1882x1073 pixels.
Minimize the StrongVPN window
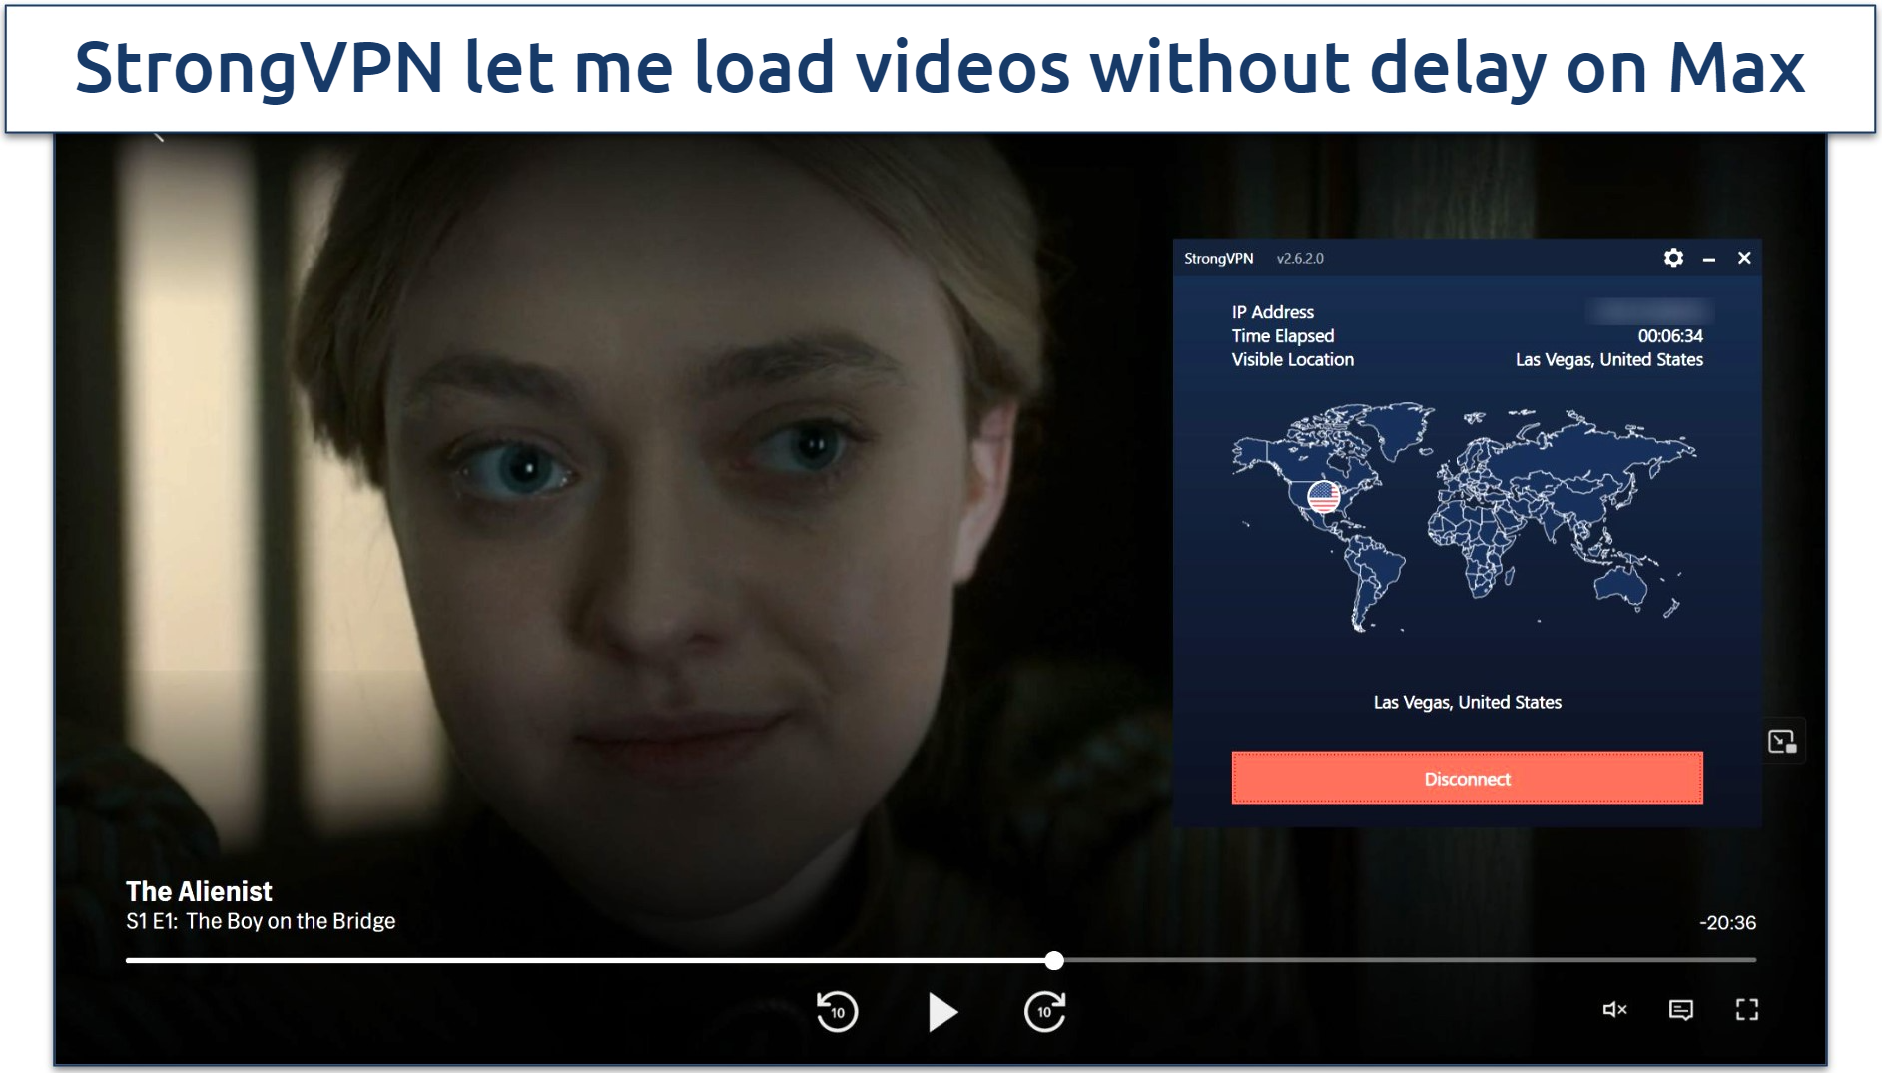(1709, 259)
